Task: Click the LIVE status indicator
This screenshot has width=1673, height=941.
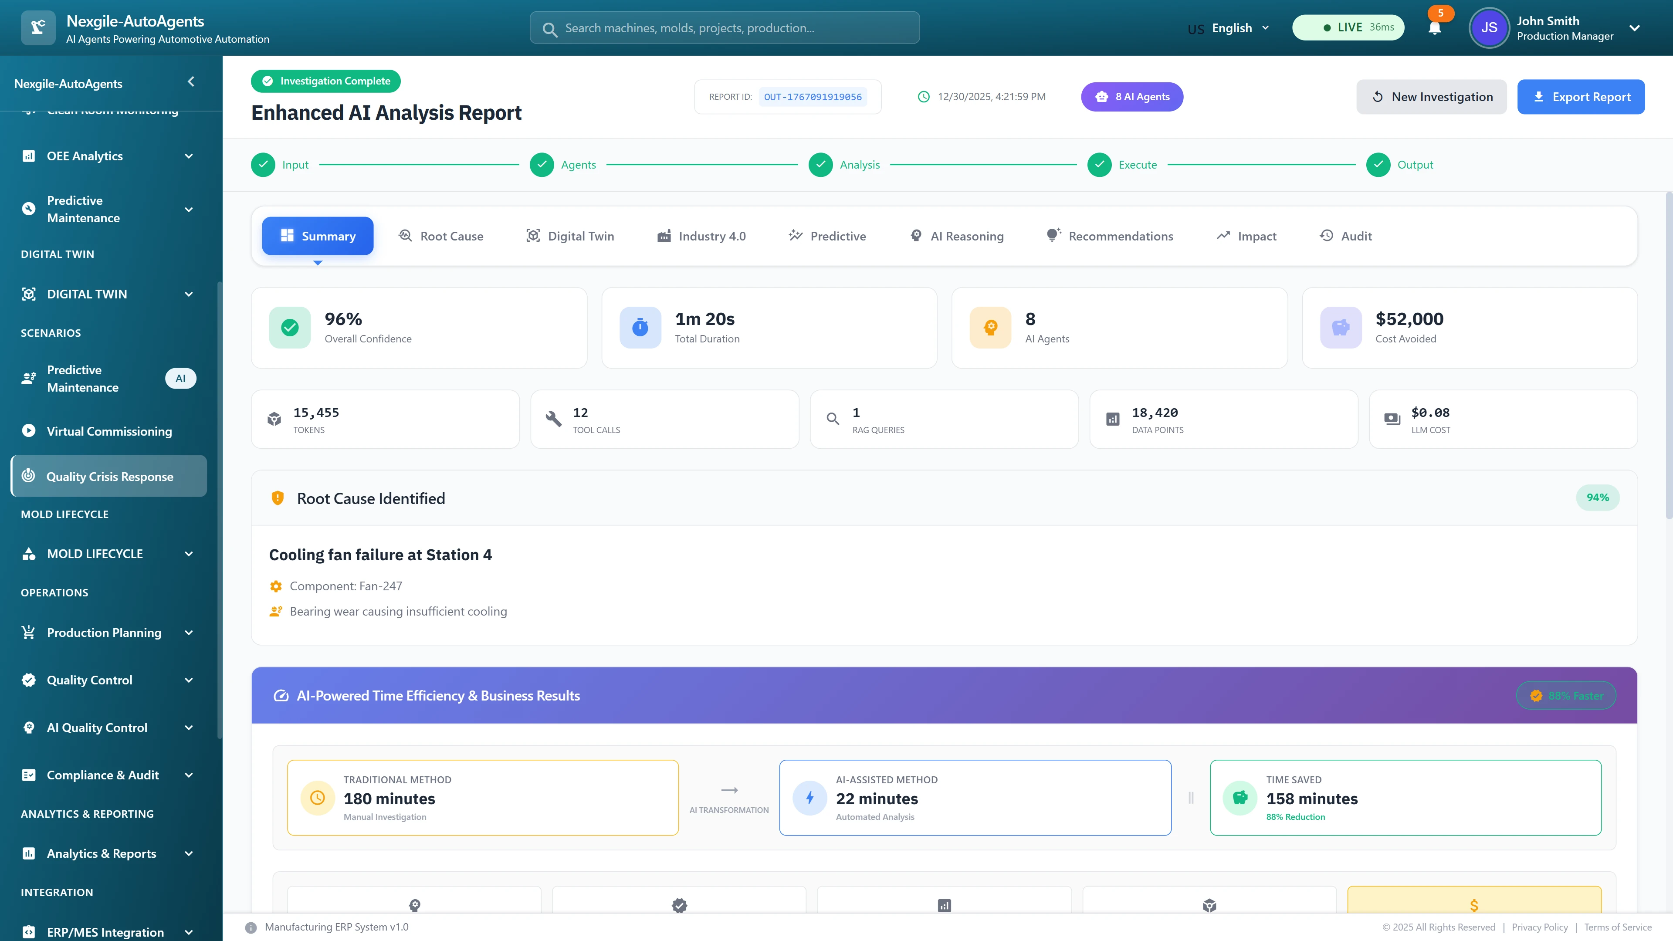Action: coord(1348,27)
